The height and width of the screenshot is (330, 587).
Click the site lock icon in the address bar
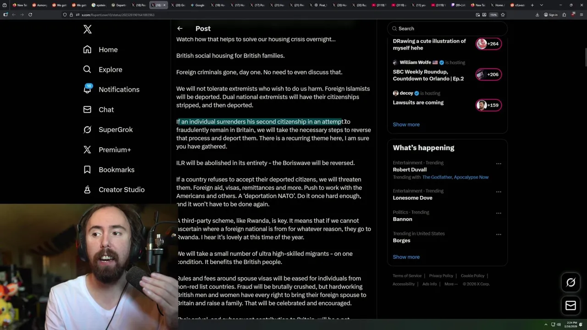[71, 15]
